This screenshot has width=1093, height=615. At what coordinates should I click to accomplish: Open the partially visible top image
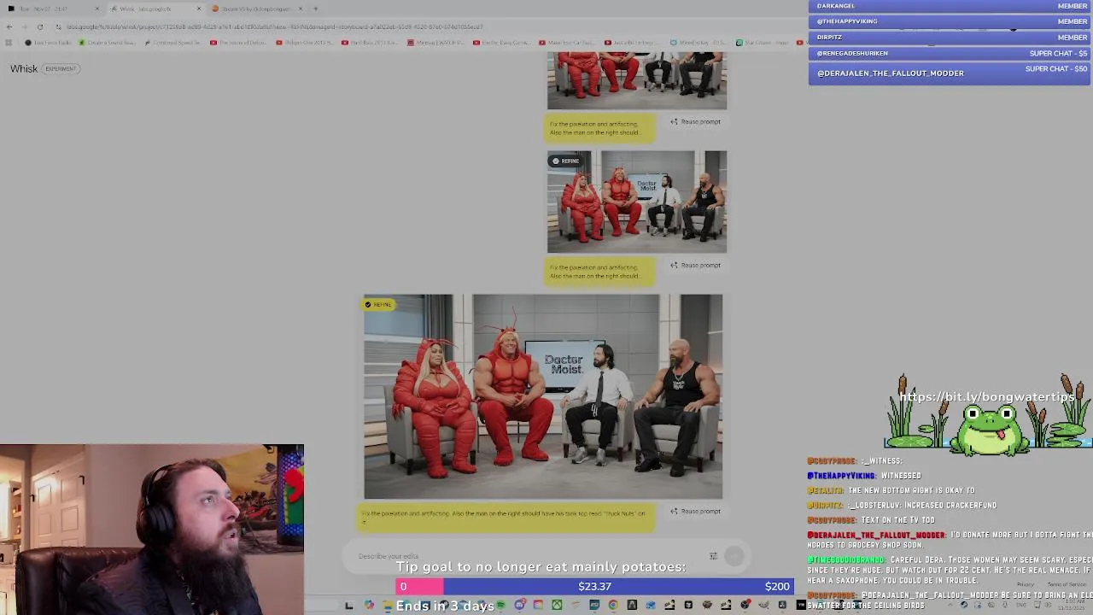tap(637, 80)
